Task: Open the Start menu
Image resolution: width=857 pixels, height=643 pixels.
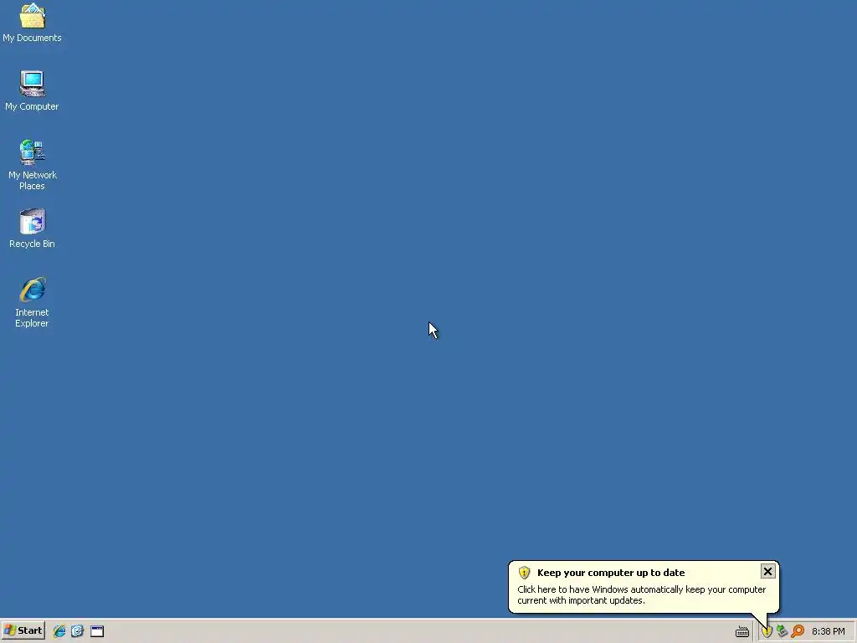Action: click(23, 630)
